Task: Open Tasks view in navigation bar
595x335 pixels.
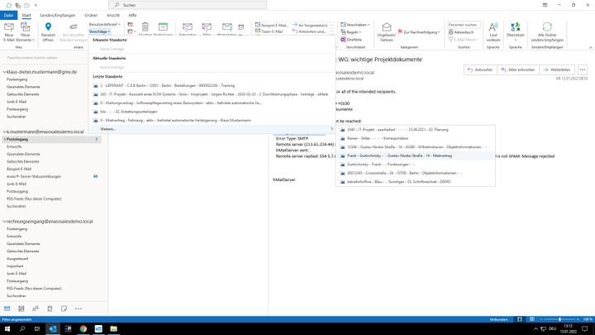Action: pos(50,309)
